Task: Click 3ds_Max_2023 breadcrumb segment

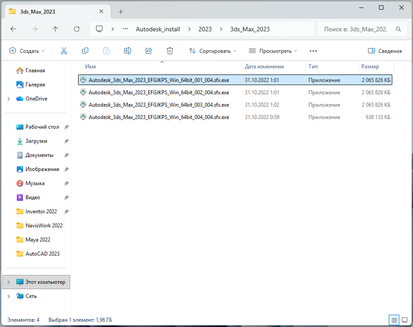Action: [x=250, y=29]
